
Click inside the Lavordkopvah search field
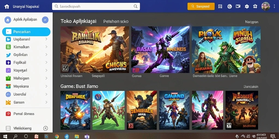click(96, 7)
